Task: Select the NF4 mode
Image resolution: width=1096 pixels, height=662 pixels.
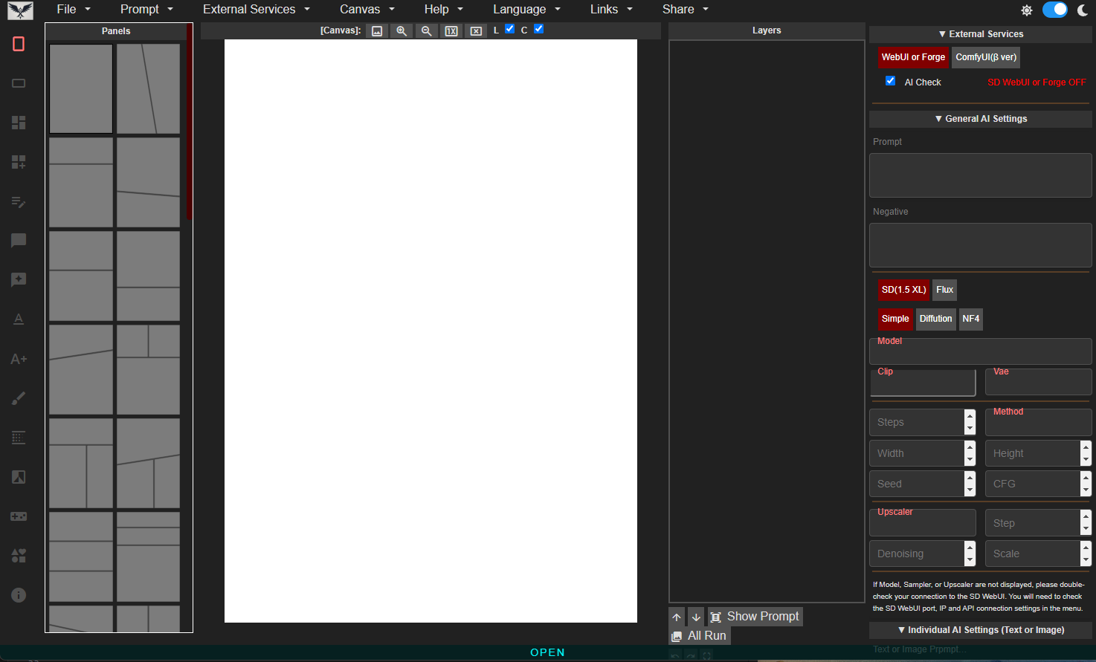Action: coord(970,319)
